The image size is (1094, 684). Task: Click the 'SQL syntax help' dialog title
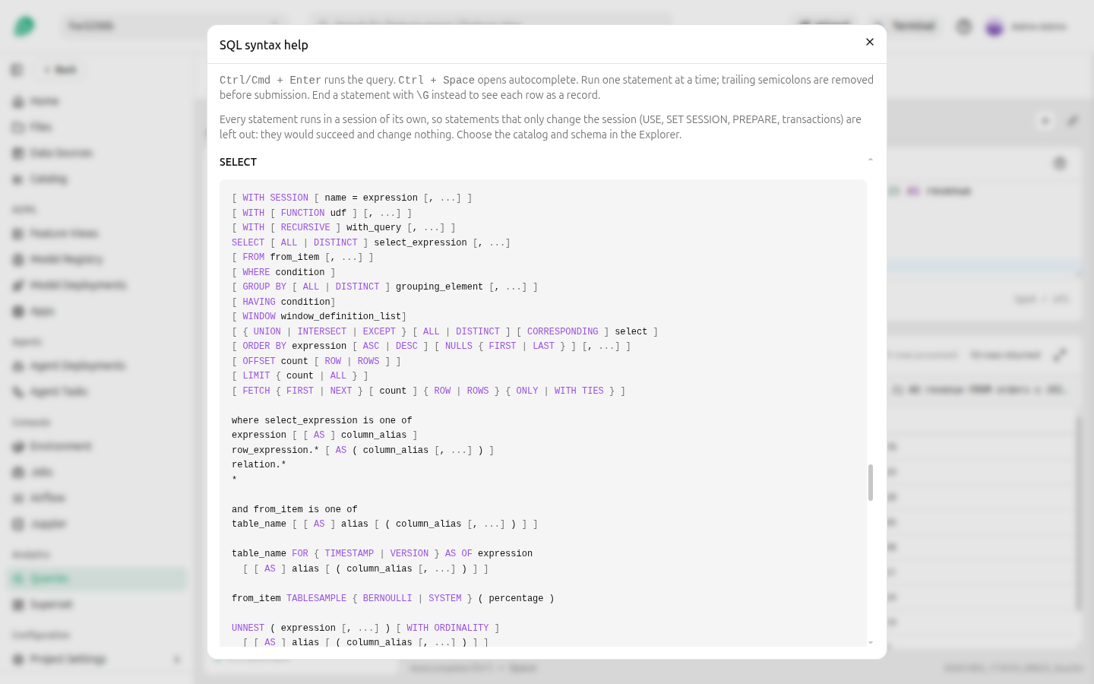coord(264,45)
